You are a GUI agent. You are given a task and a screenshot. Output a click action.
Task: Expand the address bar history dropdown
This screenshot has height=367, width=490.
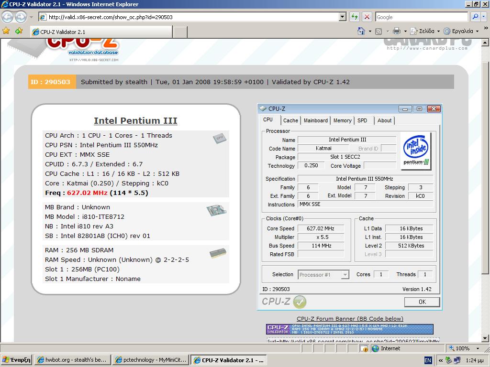click(343, 17)
